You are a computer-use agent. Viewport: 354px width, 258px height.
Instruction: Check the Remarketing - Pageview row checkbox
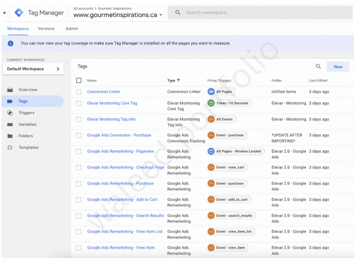point(79,152)
